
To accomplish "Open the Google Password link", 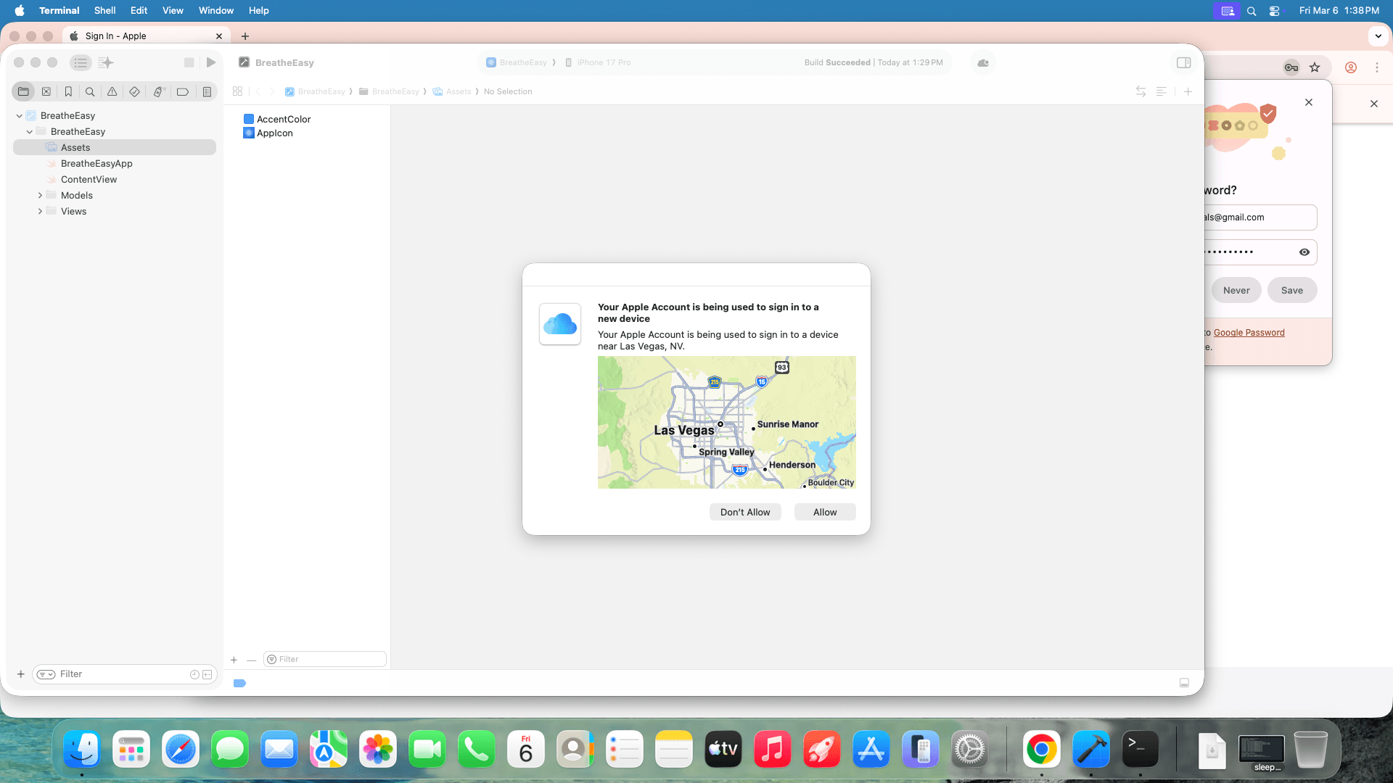I will click(x=1249, y=332).
